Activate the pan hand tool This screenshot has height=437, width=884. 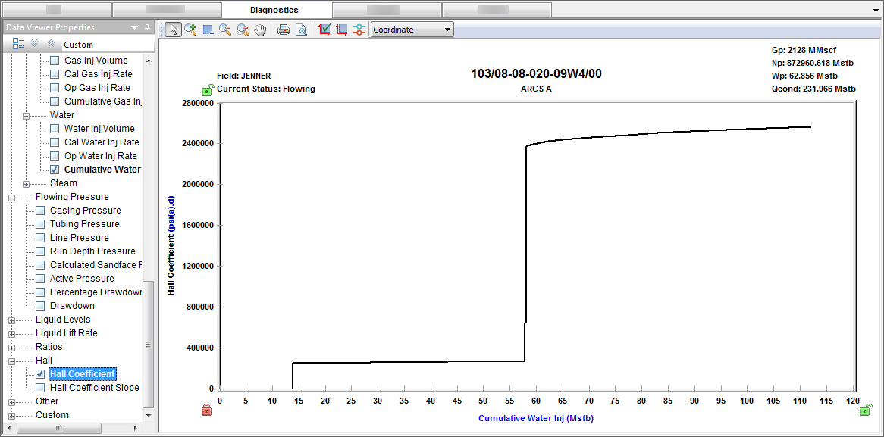[260, 30]
